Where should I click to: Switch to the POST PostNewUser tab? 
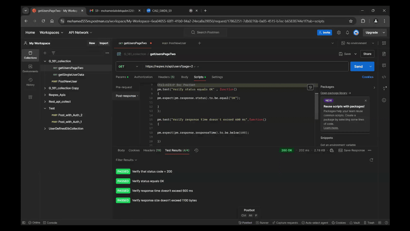[x=174, y=43]
